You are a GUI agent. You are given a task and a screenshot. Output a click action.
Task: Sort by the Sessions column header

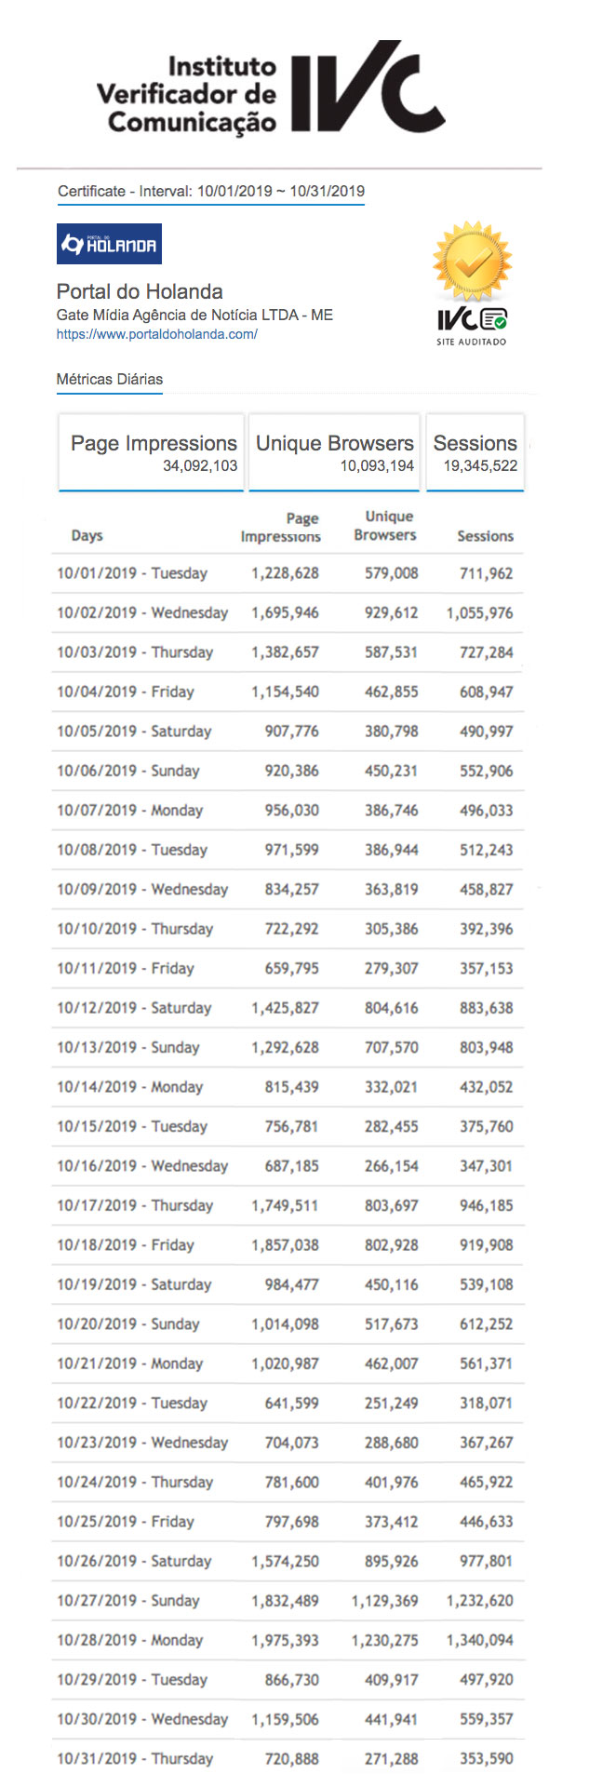coord(485,536)
